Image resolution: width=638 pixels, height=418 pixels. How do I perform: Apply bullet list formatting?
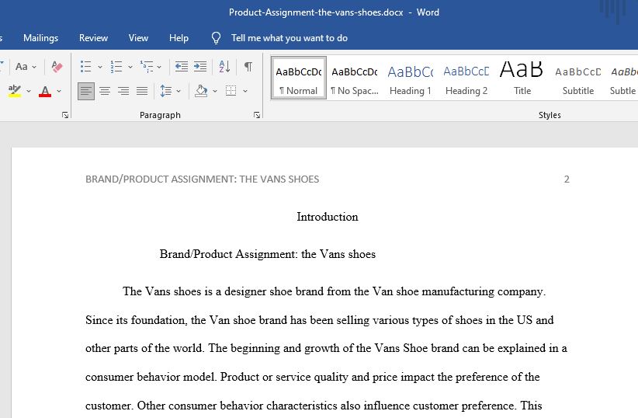86,66
